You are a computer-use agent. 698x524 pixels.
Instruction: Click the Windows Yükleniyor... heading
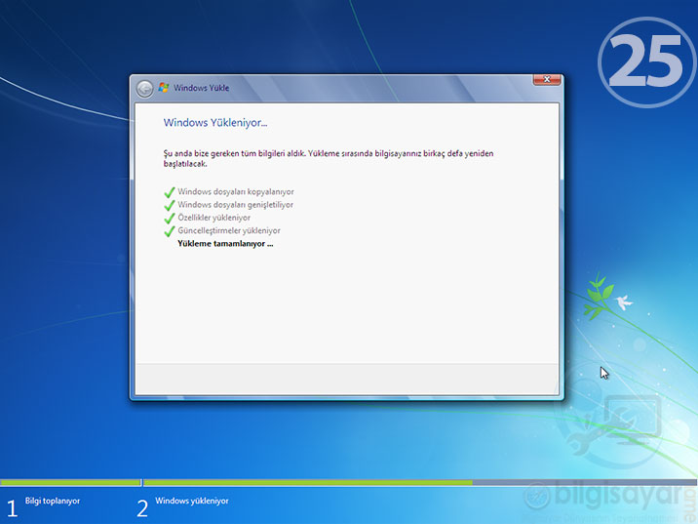coord(215,123)
